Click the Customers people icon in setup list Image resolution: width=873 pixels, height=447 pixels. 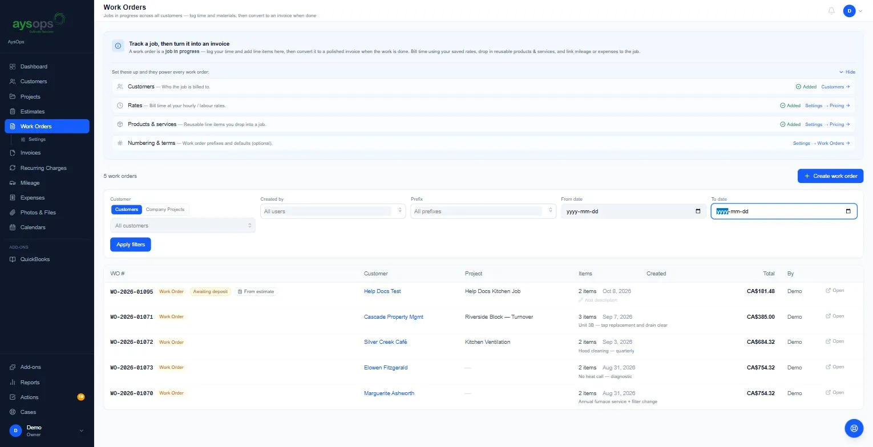(x=120, y=87)
